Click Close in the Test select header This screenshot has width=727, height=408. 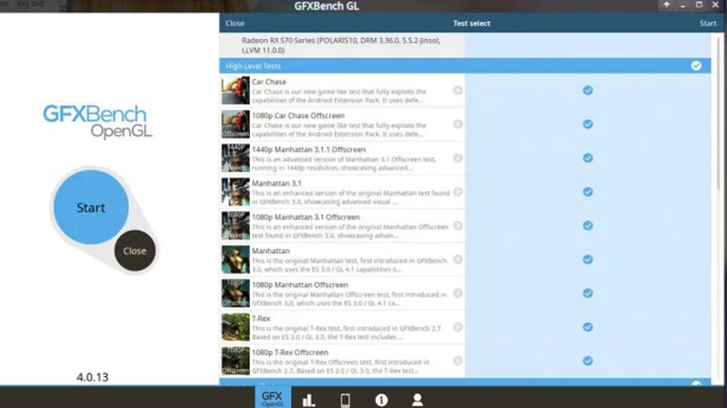click(235, 24)
